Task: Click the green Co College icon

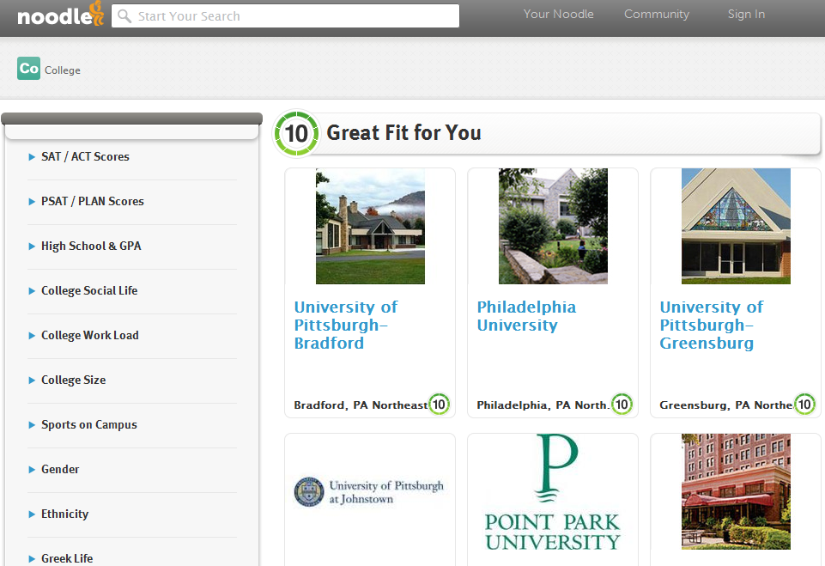Action: (x=28, y=69)
